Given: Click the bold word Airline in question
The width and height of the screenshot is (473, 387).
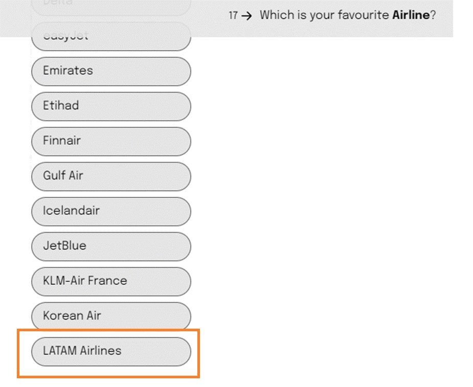Looking at the screenshot, I should pos(411,15).
